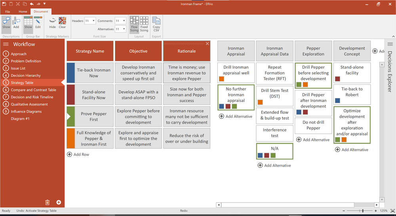Click Copy CSV export icon
The image size is (396, 216).
(x=156, y=24)
